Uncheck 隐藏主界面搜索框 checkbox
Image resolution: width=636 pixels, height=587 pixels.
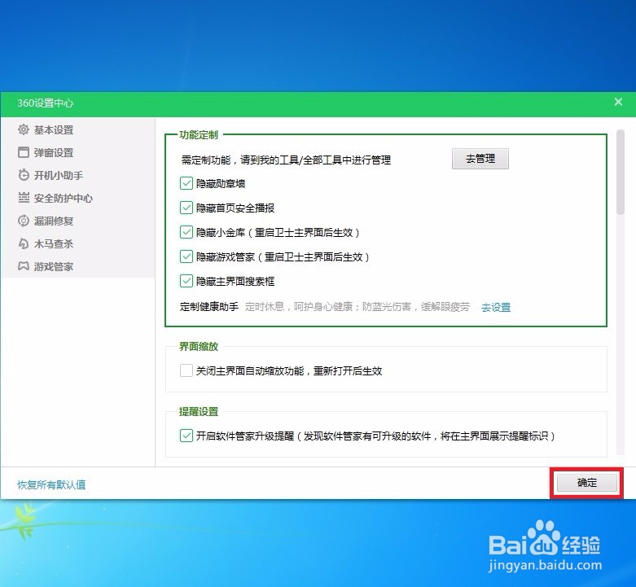pos(186,281)
